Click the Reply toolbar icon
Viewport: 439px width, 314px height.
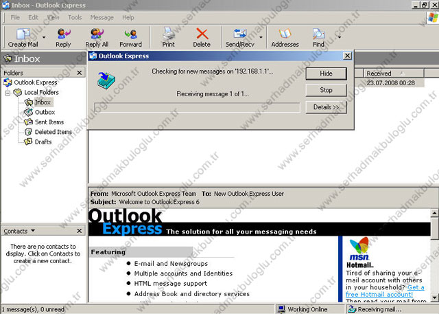[x=64, y=34]
